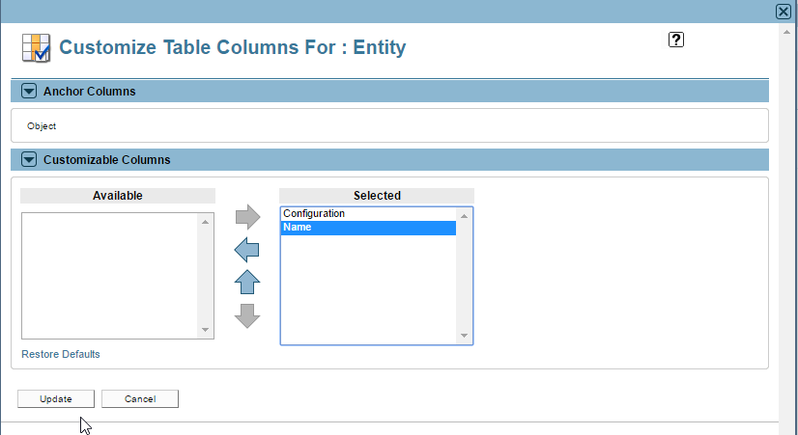Click Selected list scroll down arrow
The width and height of the screenshot is (798, 435).
[464, 336]
